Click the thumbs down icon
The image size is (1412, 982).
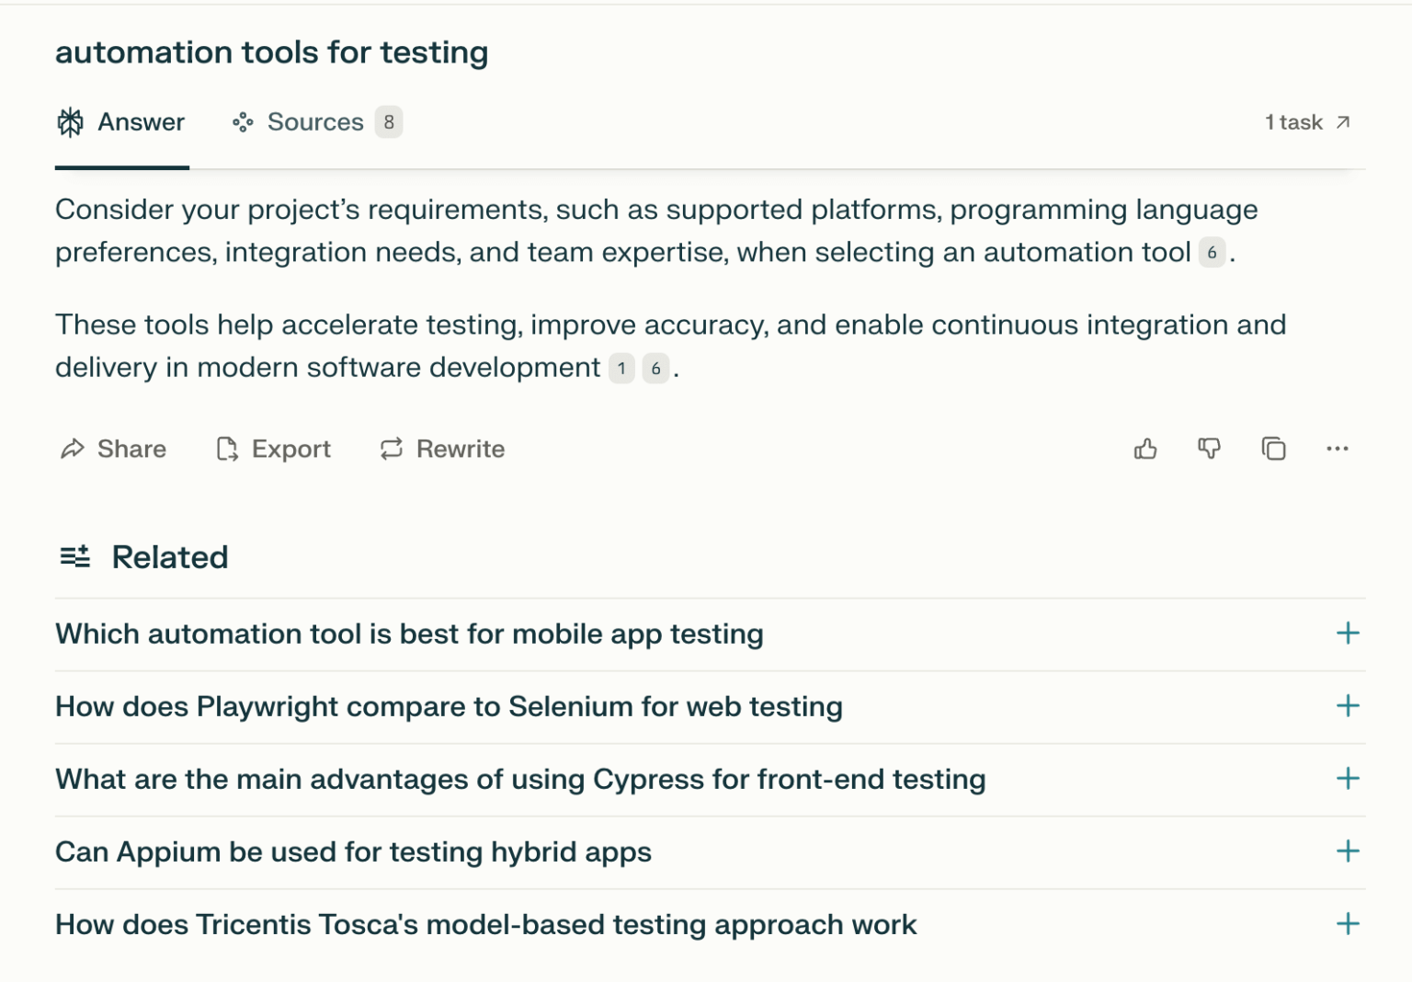click(x=1209, y=449)
